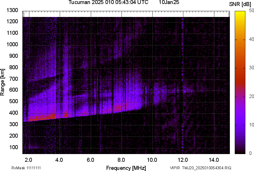Click the range tick label '200'
Screen dimensions: 254x171
14,136
